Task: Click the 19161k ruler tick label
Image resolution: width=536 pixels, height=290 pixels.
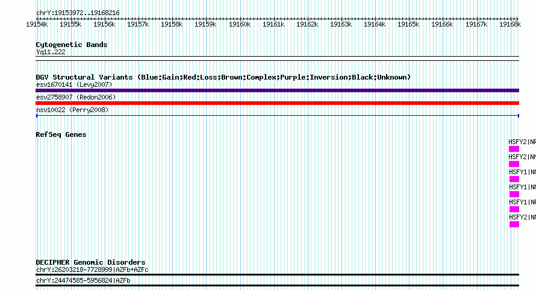Action: [x=273, y=24]
